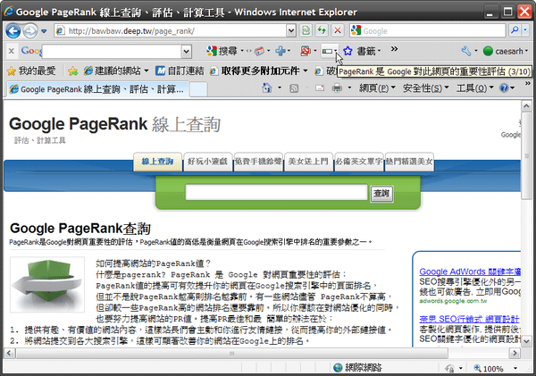Click the red Stop loading icon

(338, 30)
